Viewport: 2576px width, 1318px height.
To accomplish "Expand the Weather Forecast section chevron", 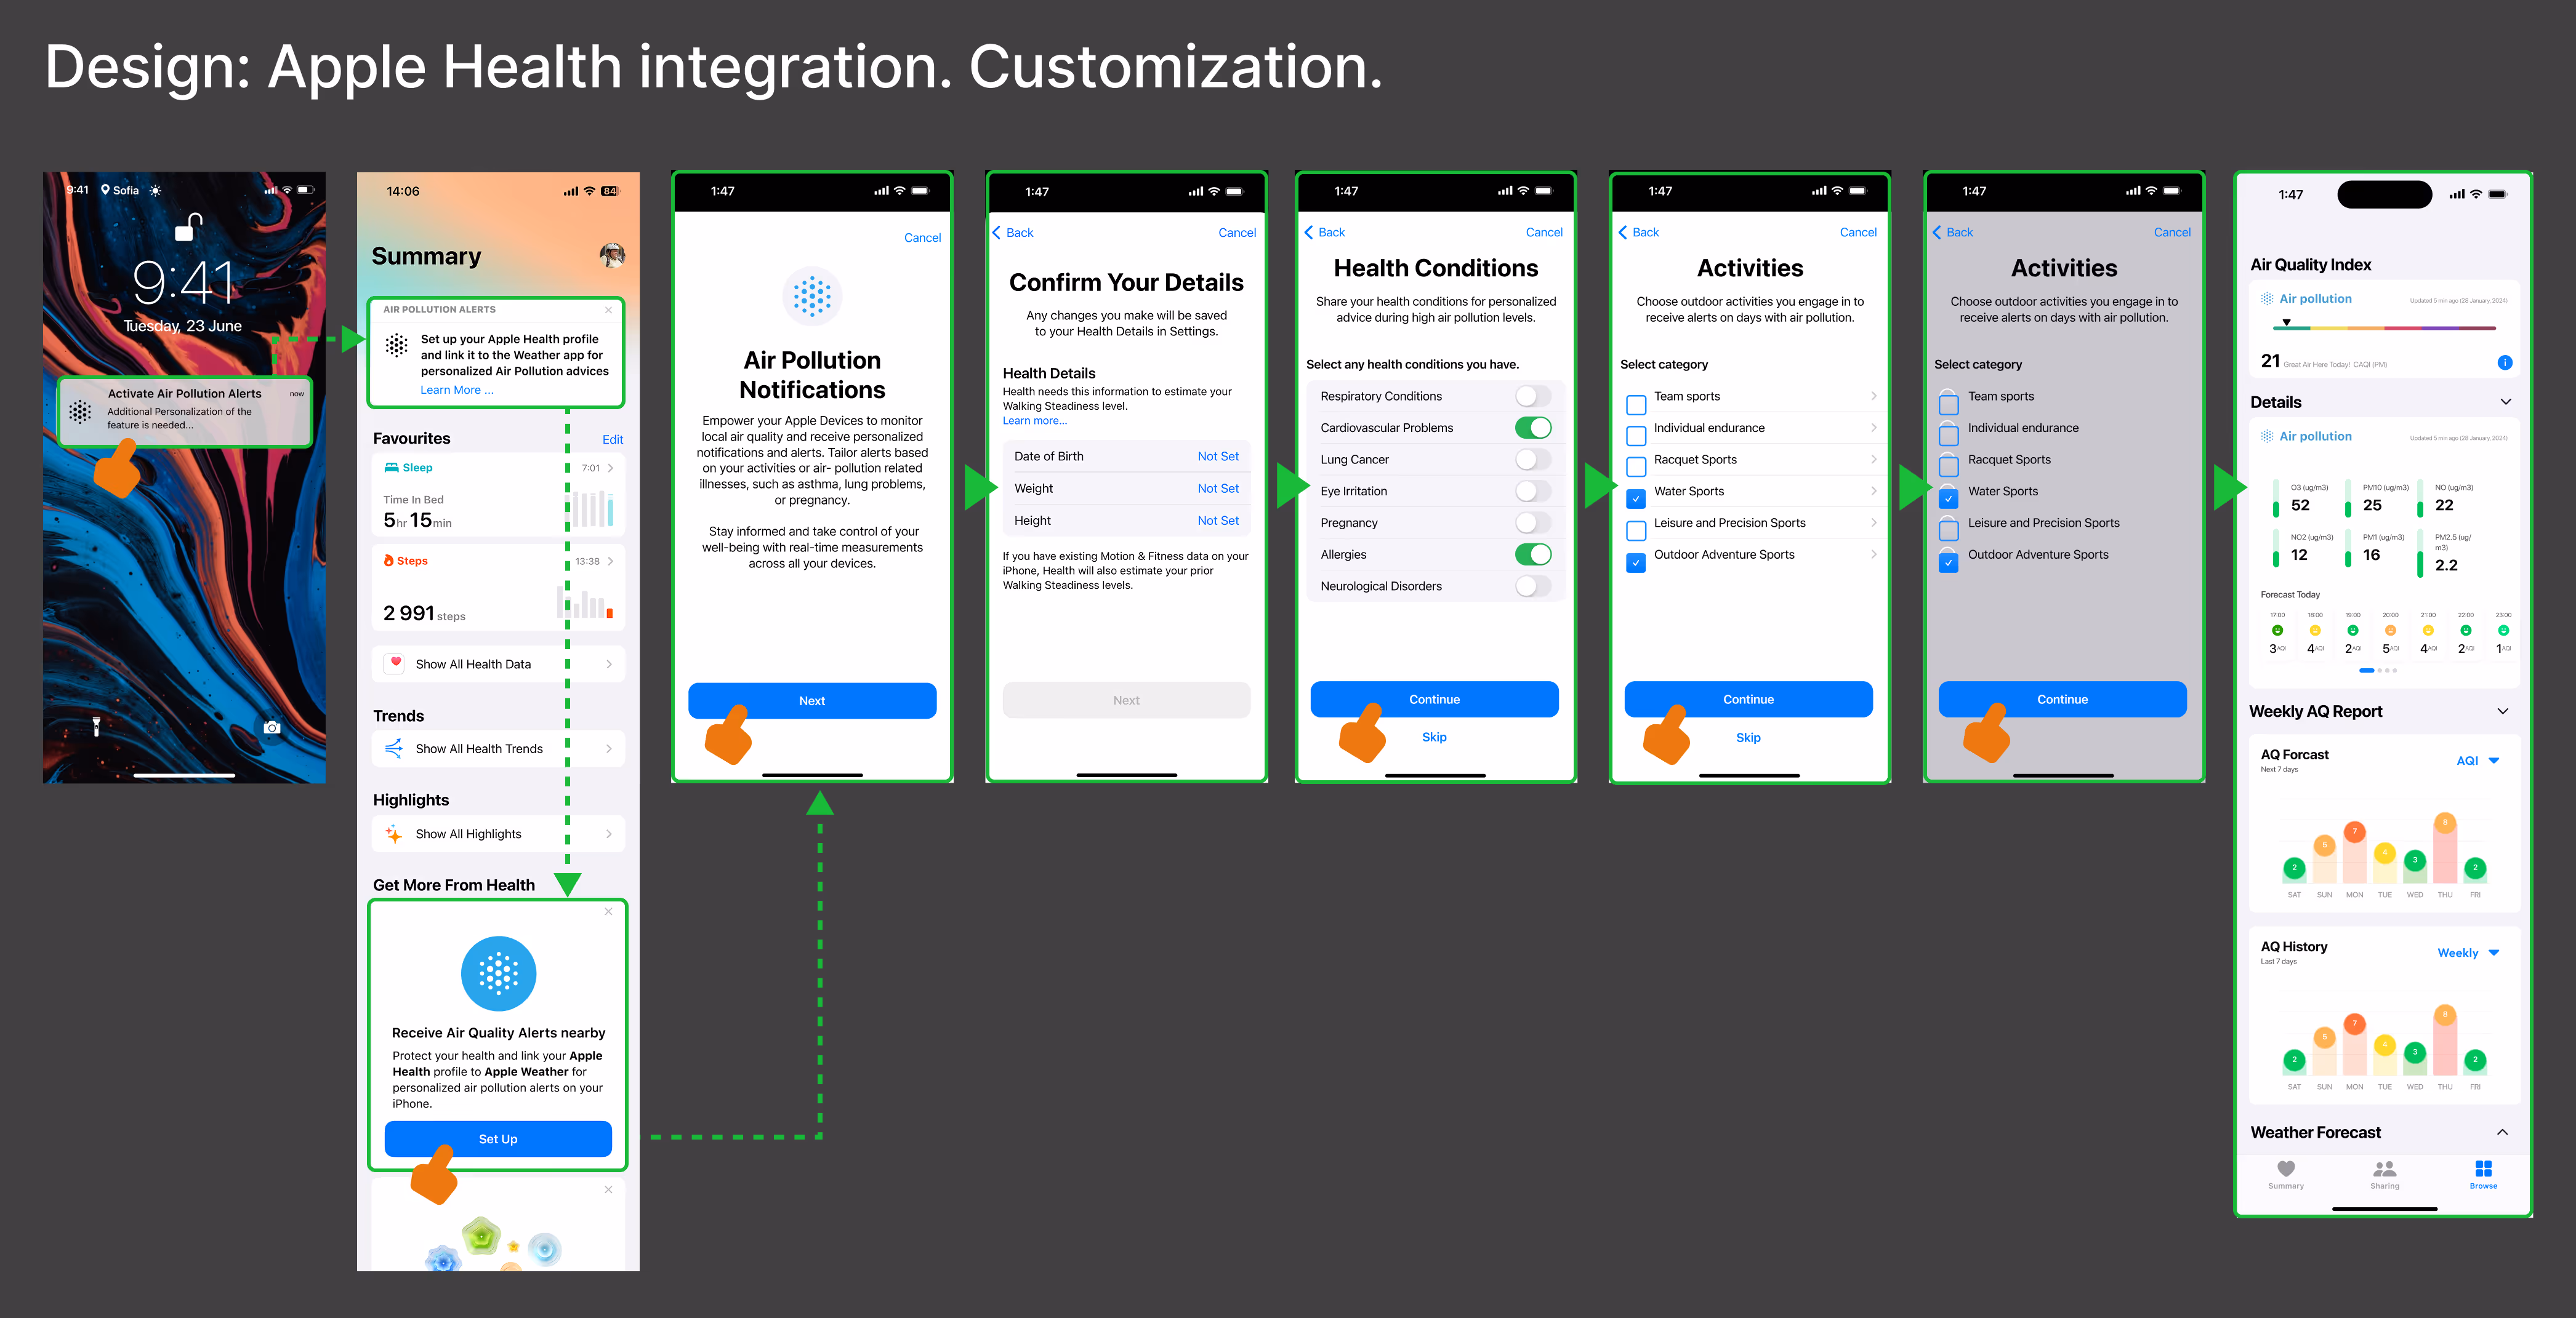I will click(x=2502, y=1132).
